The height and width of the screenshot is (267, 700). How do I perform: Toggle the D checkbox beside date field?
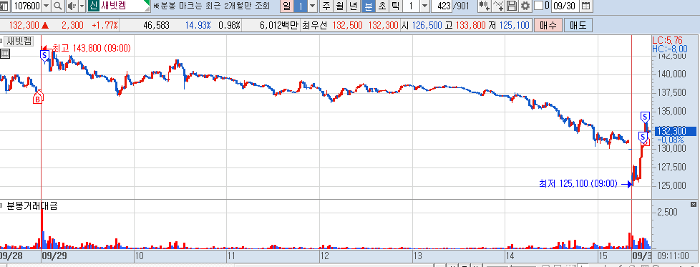tap(538, 6)
